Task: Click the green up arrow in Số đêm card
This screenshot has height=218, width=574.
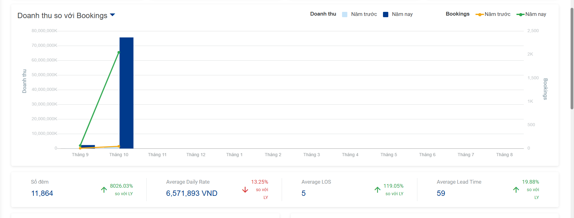Action: click(x=104, y=190)
